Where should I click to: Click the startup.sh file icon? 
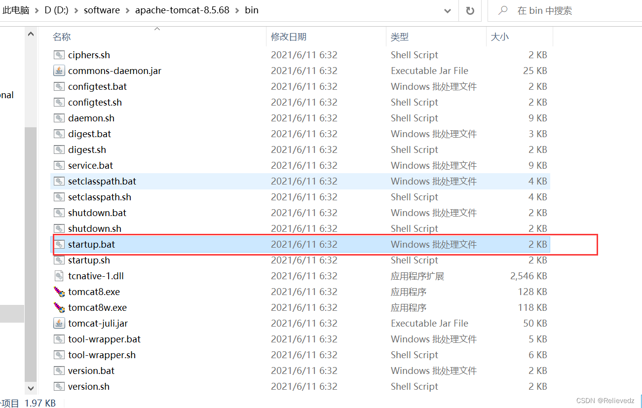(x=59, y=260)
